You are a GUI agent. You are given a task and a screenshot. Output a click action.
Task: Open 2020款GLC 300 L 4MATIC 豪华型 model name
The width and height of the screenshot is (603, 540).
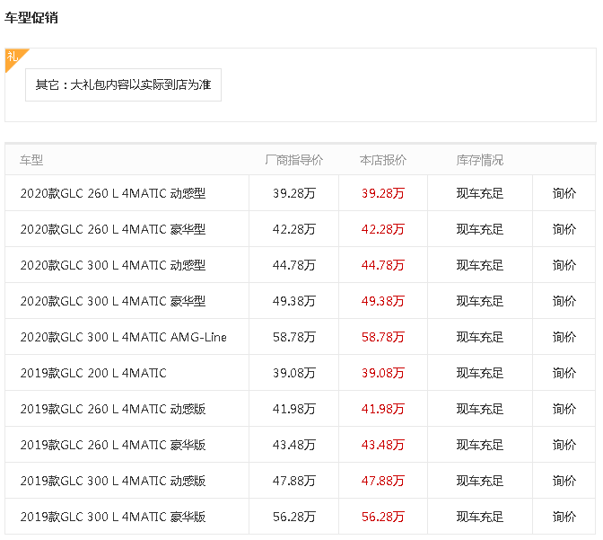pyautogui.click(x=113, y=301)
